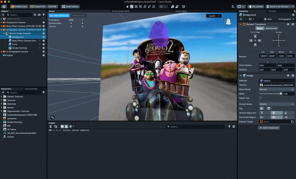The image size is (296, 179).
Task: Switch to Script Editor tab
Action: click(181, 11)
